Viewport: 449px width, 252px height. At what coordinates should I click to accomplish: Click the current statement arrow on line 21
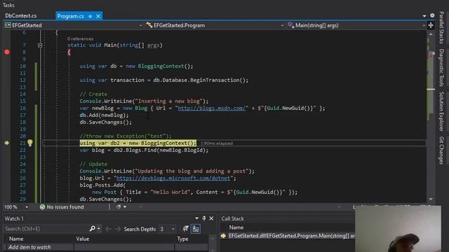pos(7,143)
